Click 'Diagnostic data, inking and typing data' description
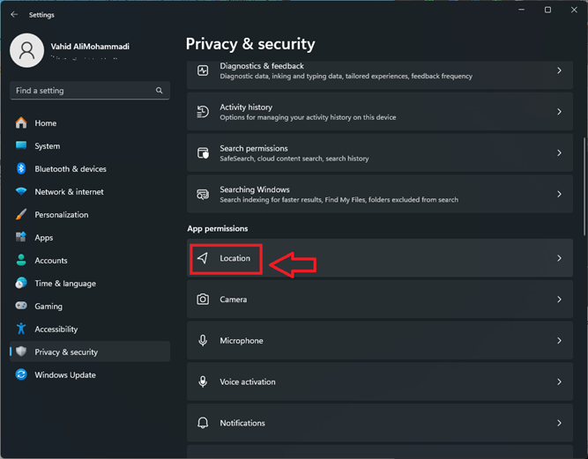Screen dimensions: 588x459 click(346, 76)
